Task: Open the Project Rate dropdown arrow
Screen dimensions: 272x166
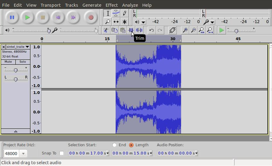Action: (23, 154)
